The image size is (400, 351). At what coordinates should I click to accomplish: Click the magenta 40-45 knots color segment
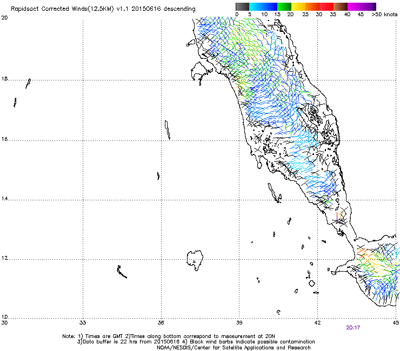[x=355, y=6]
